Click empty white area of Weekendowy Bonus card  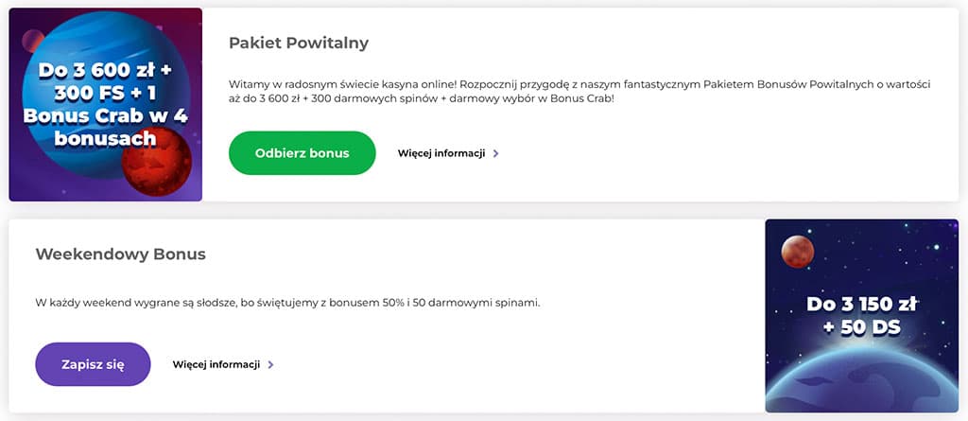[567, 369]
